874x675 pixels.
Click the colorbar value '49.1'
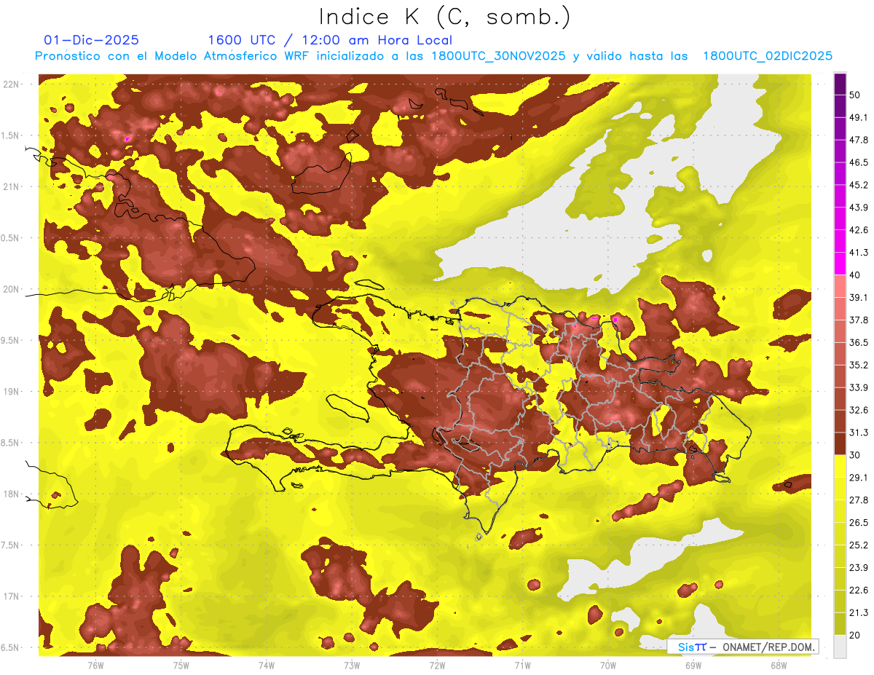[x=859, y=117]
